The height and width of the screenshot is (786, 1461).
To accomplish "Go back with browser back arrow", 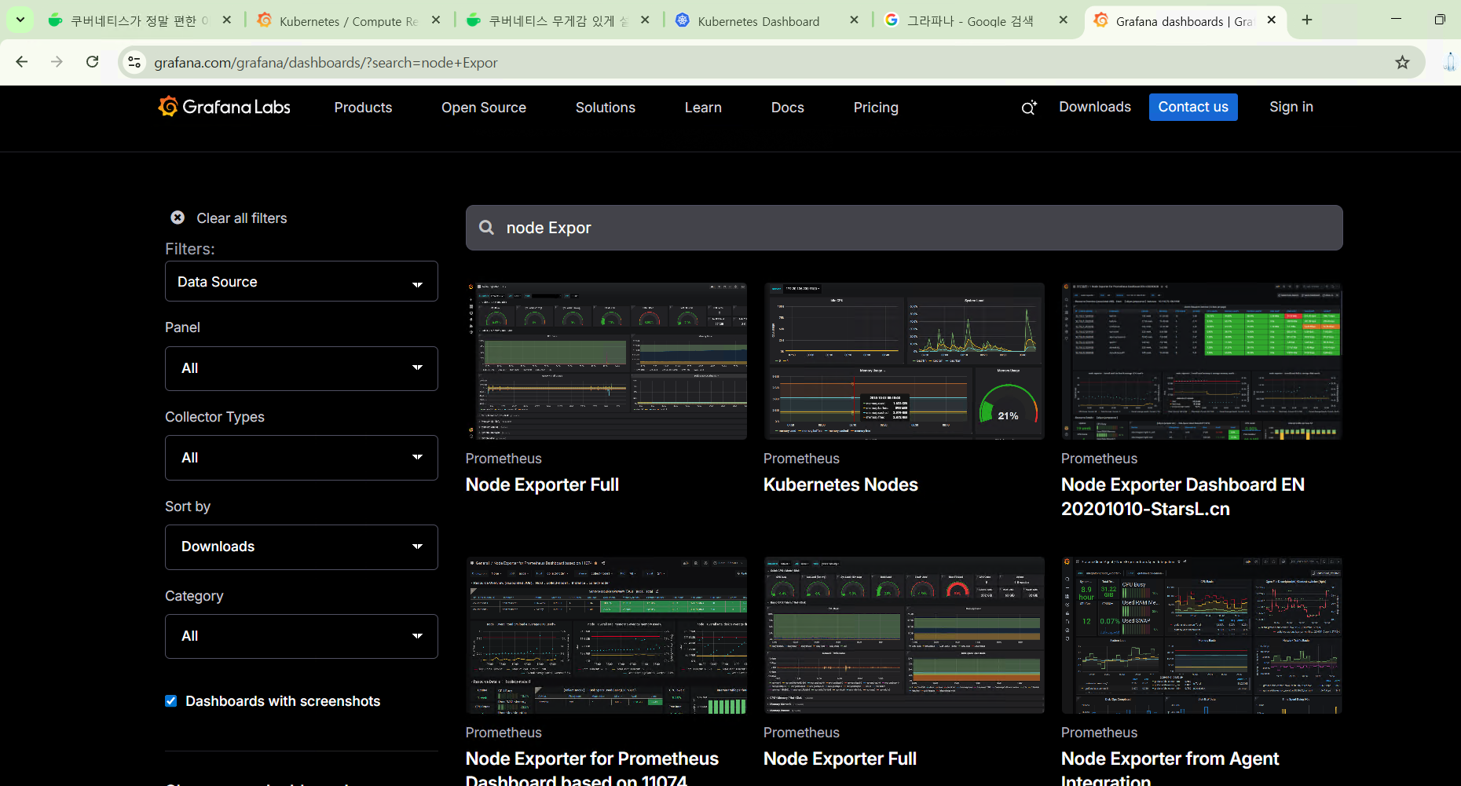I will point(22,62).
